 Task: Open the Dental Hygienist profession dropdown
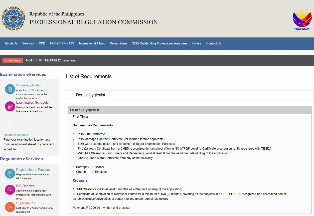[190, 95]
